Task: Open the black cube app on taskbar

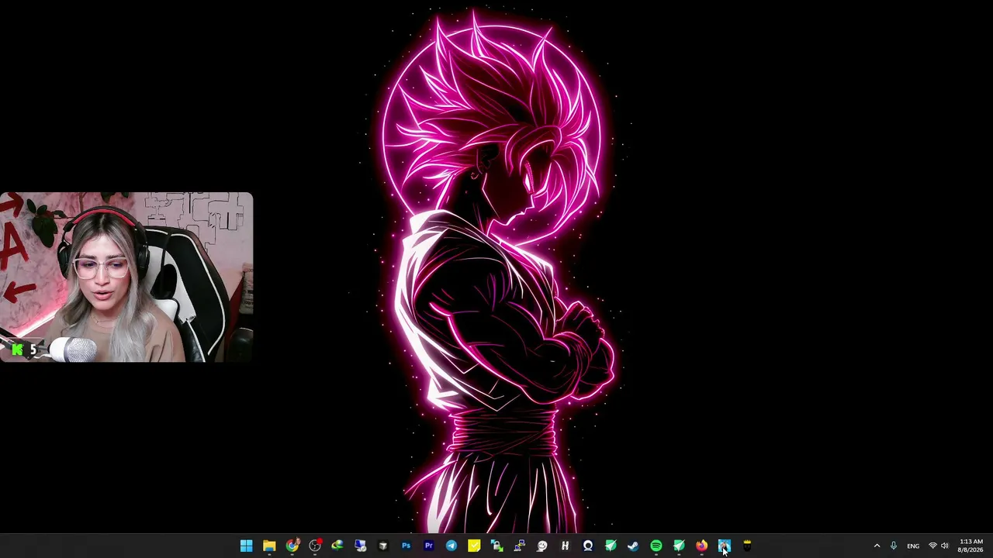Action: pos(383,546)
